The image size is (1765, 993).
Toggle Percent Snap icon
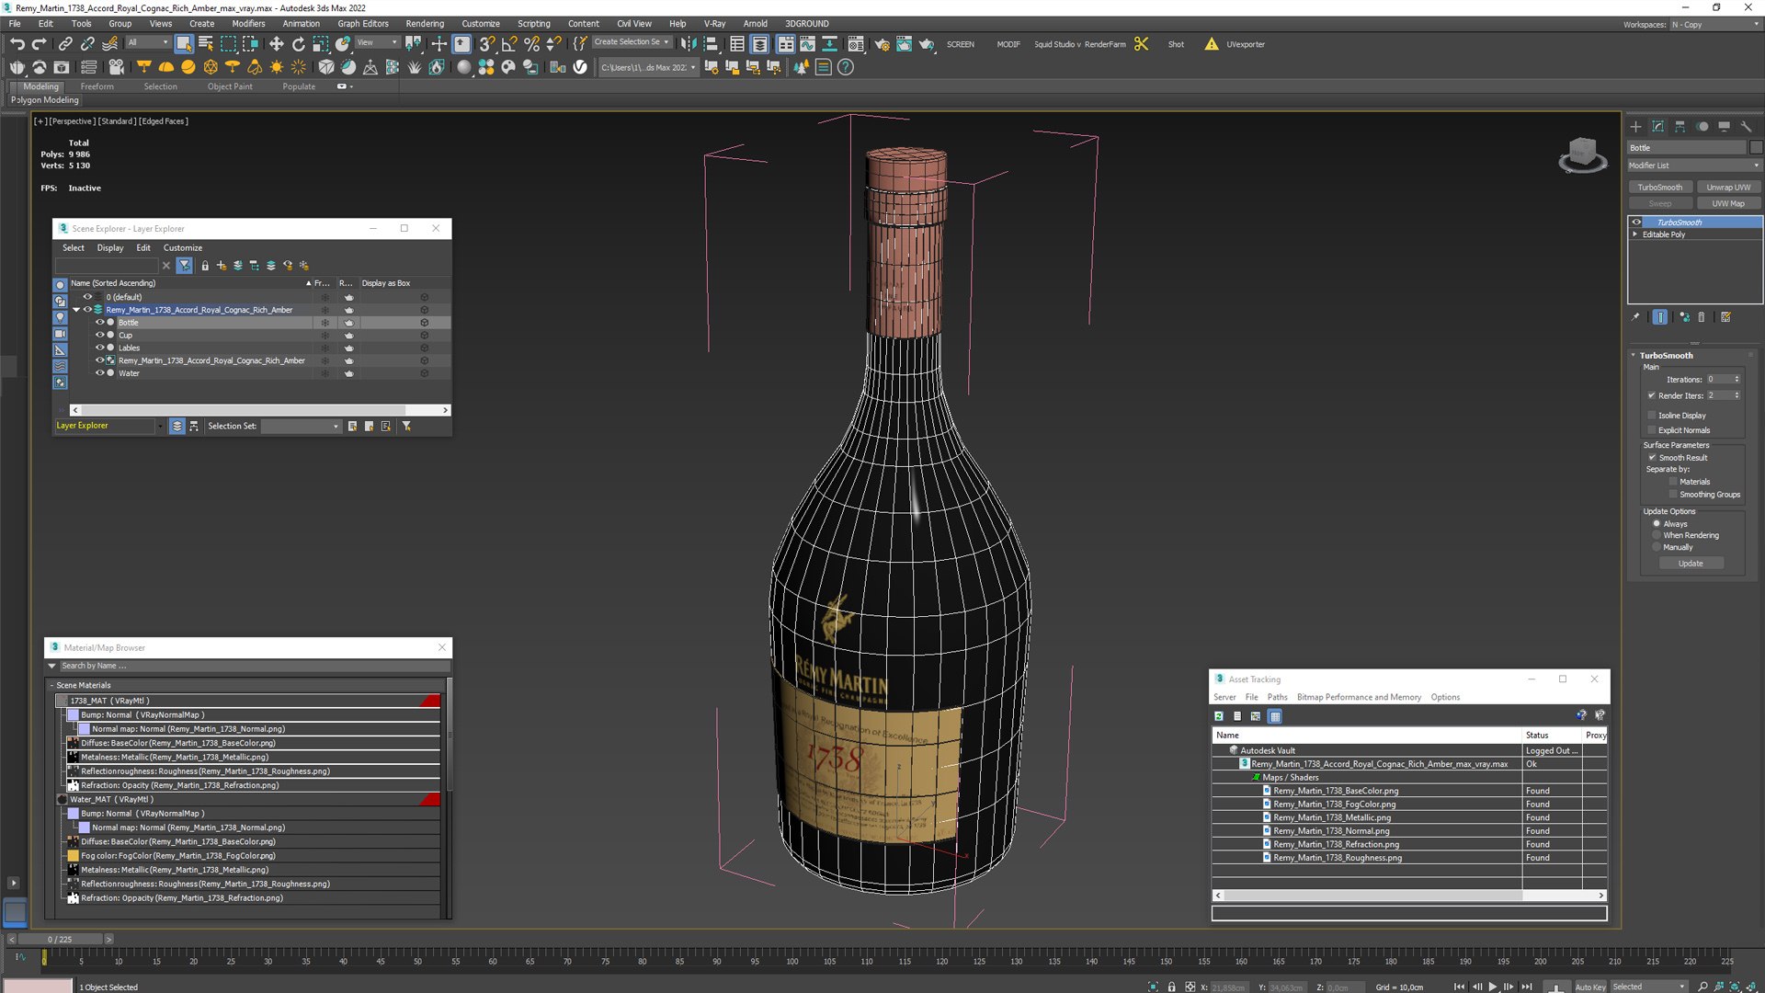[x=531, y=43]
